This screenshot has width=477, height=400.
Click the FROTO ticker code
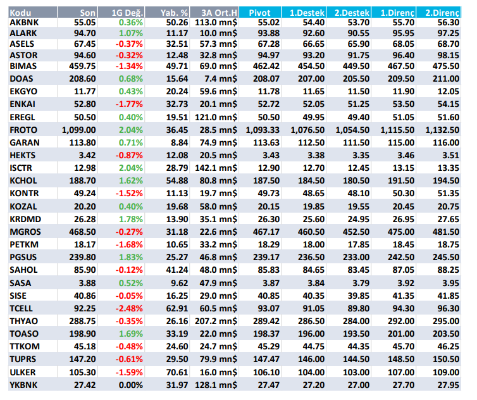[25, 129]
